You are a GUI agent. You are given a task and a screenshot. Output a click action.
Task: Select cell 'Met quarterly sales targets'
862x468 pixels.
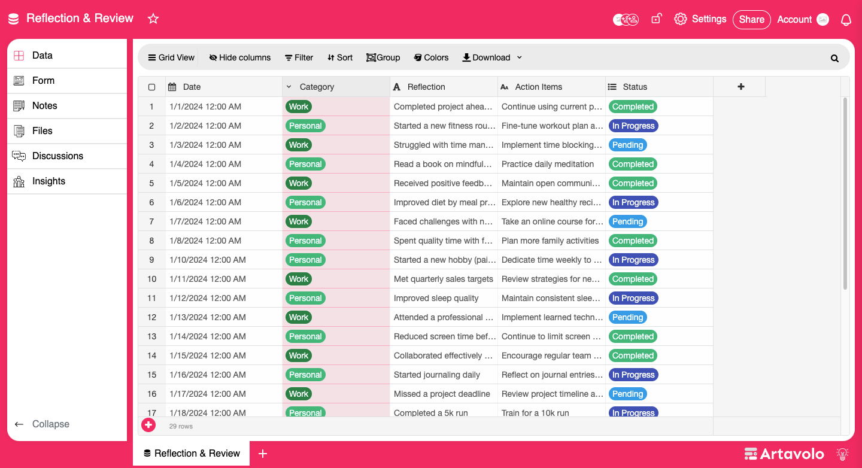coord(444,279)
